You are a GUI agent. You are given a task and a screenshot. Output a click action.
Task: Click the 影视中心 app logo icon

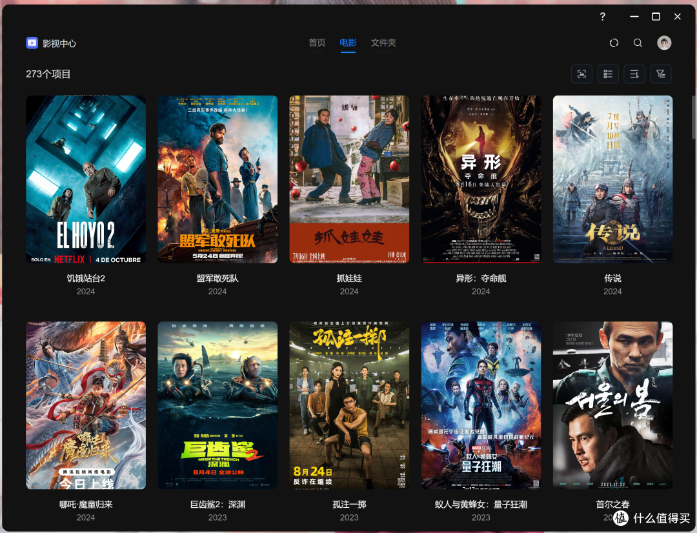(32, 43)
